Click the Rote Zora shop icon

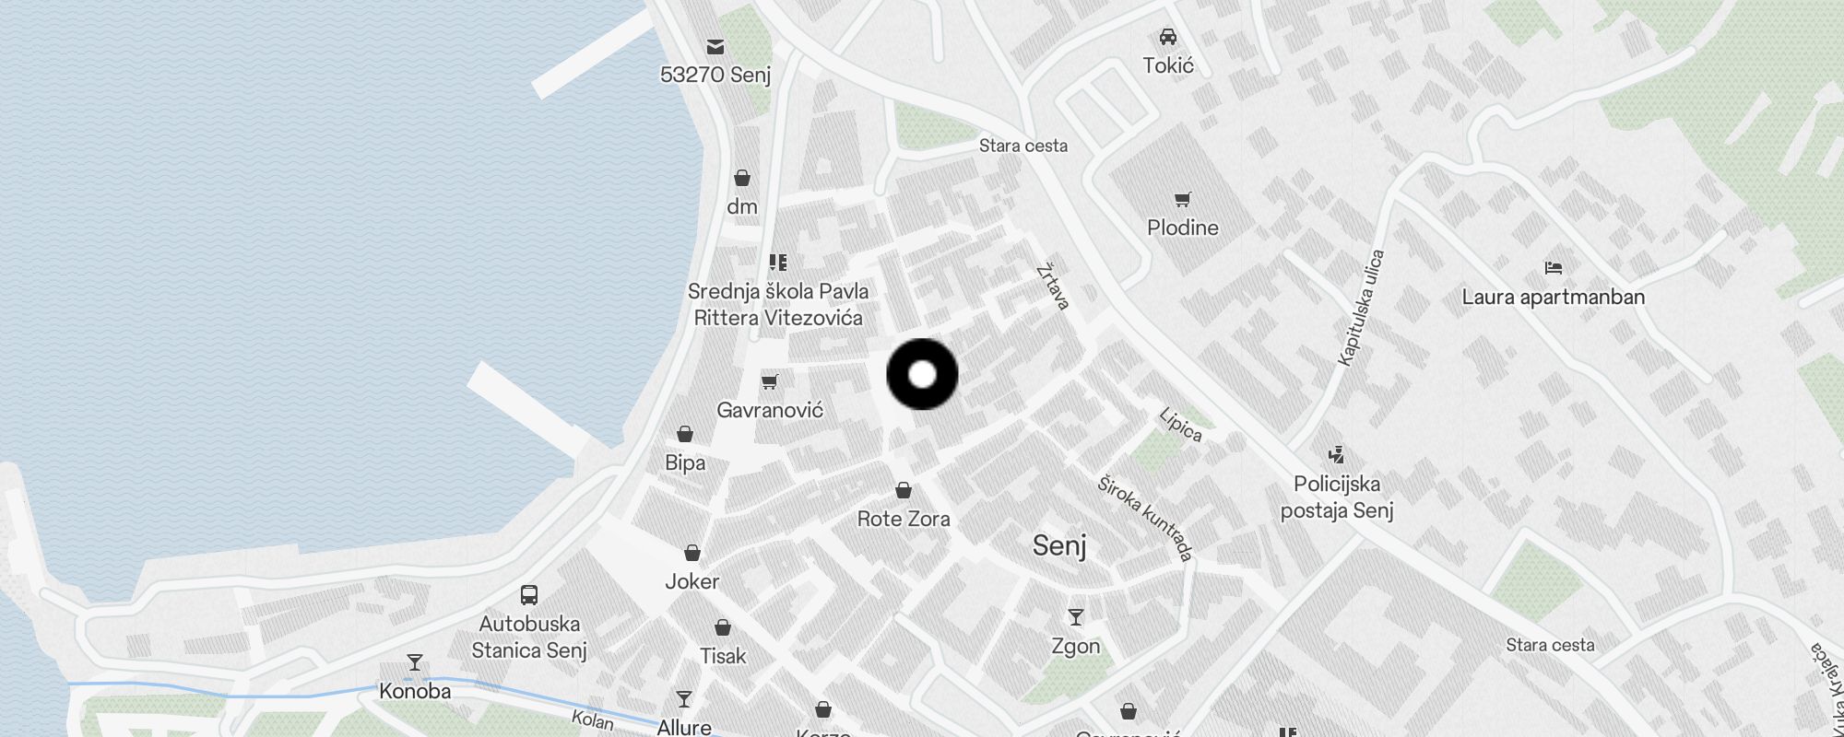[904, 490]
